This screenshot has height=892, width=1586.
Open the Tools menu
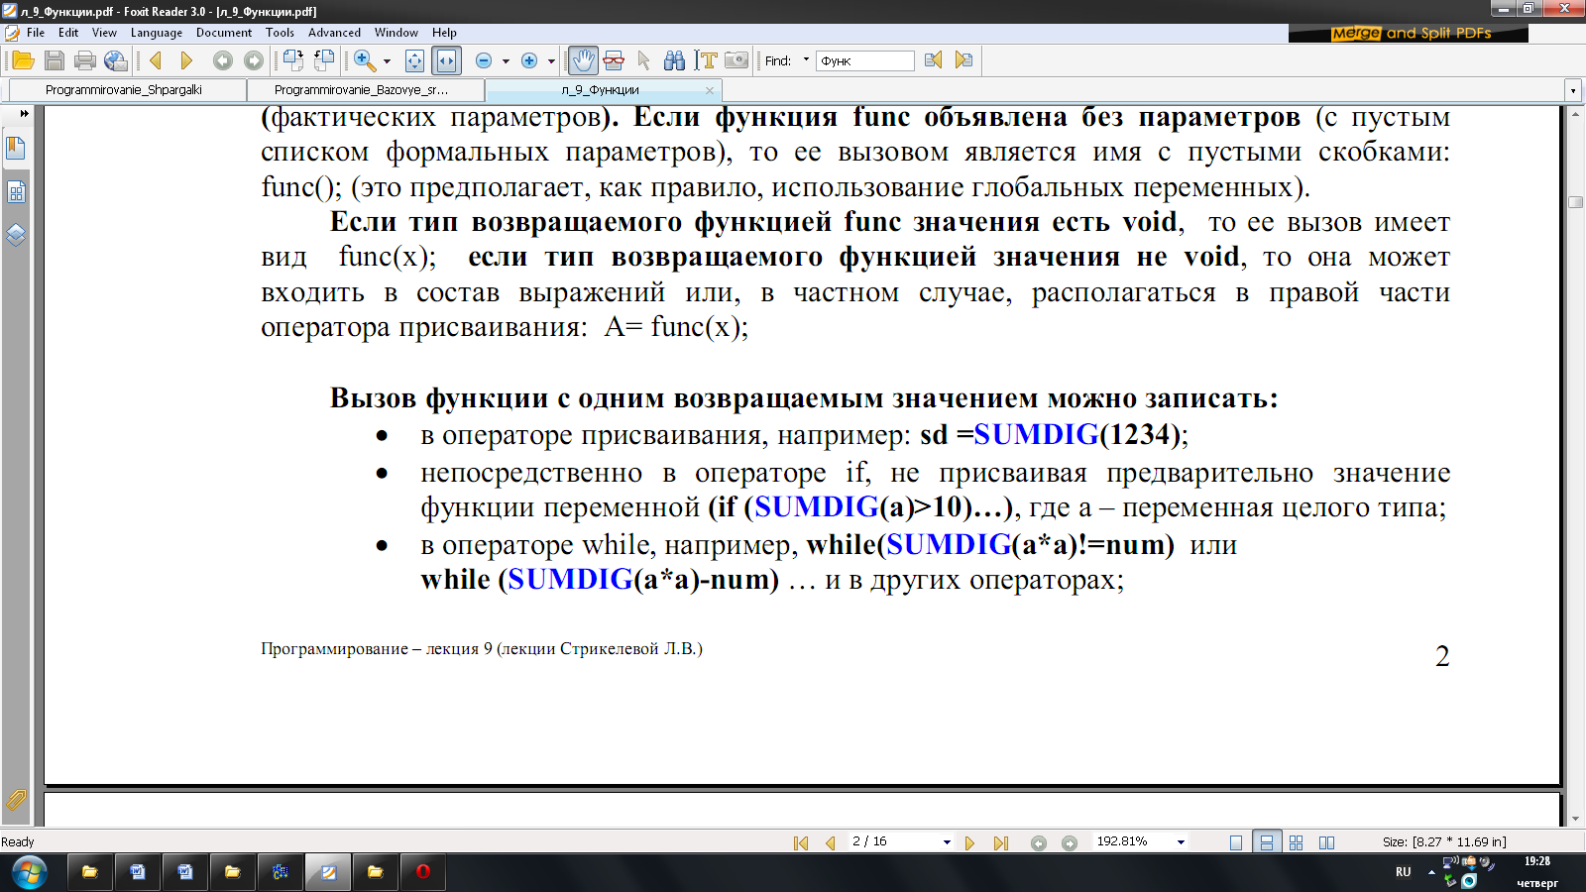pyautogui.click(x=280, y=33)
